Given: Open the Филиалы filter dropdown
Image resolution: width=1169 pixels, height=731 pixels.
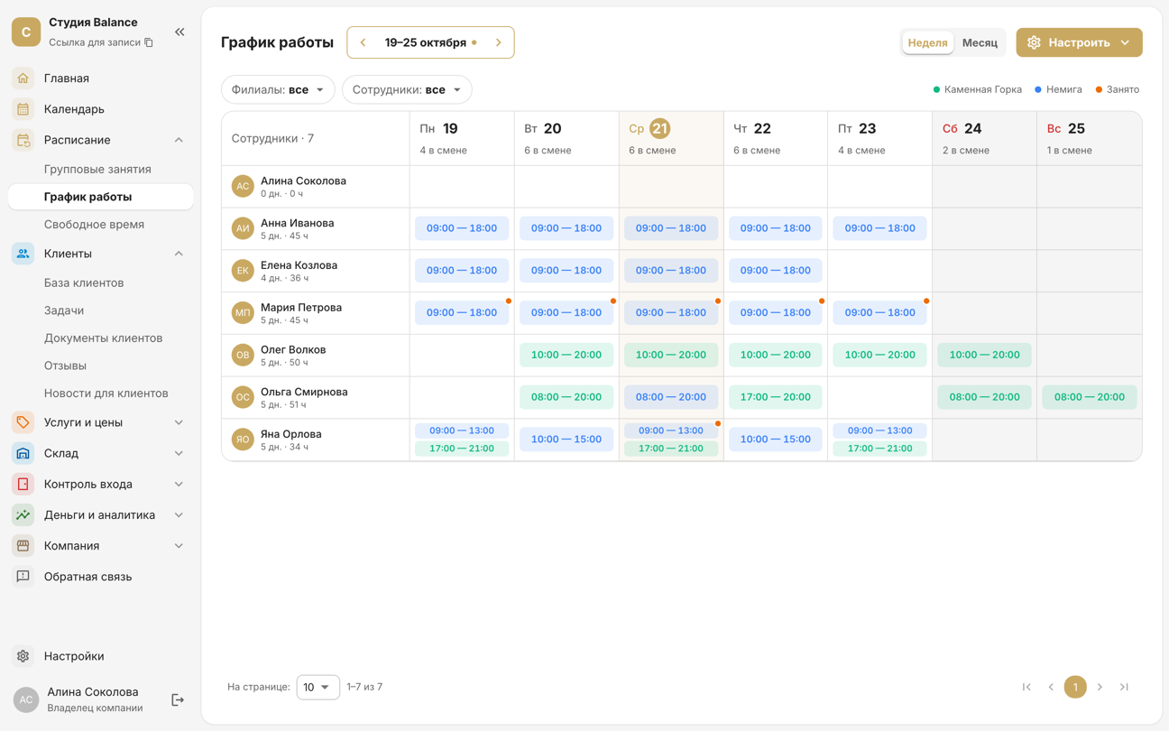Looking at the screenshot, I should pyautogui.click(x=278, y=89).
